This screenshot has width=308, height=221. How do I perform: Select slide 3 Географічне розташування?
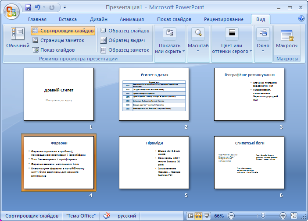point(249,94)
